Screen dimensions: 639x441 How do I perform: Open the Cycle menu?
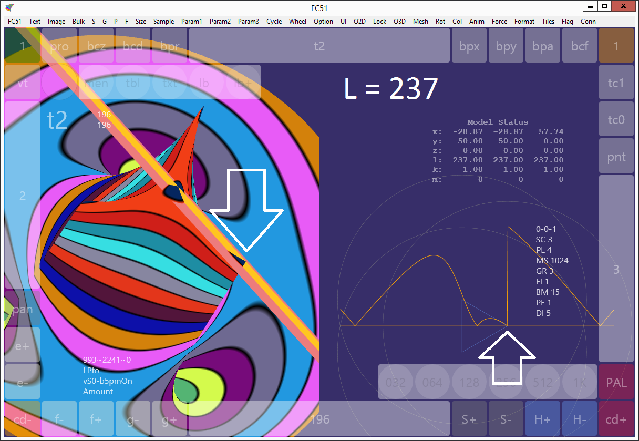(x=274, y=22)
